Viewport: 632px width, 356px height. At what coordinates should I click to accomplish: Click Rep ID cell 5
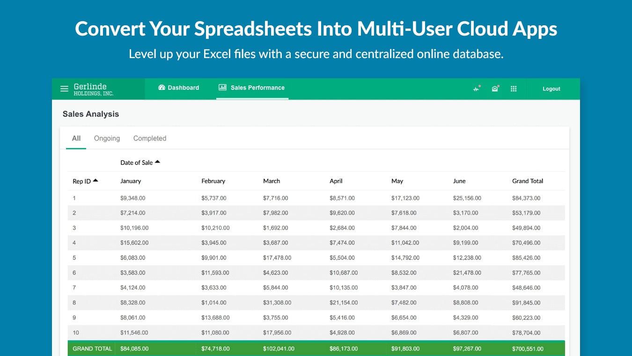[x=74, y=258]
